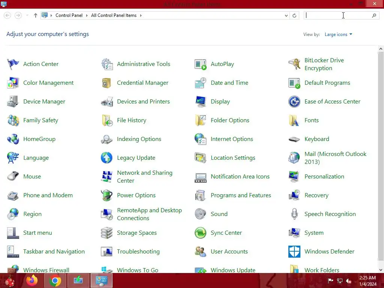Screen dimensions: 384x288
Task: Open Network and Sharing Center icon
Action: coord(107,177)
